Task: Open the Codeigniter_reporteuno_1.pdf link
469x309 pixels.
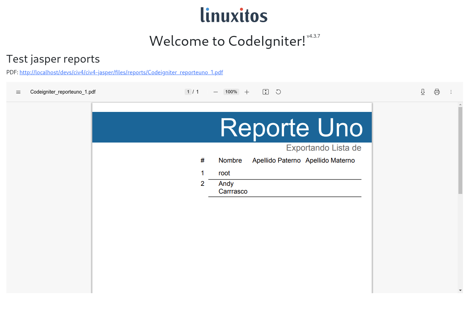Action: pyautogui.click(x=121, y=72)
